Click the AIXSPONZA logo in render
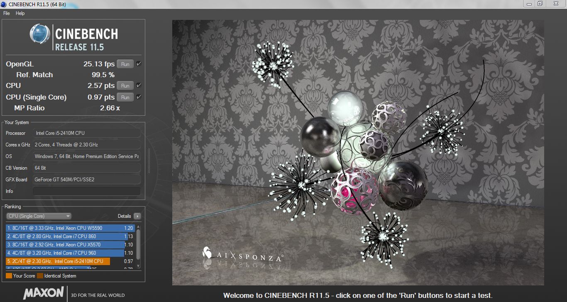Screen dimensions: 567x302 pos(243,254)
